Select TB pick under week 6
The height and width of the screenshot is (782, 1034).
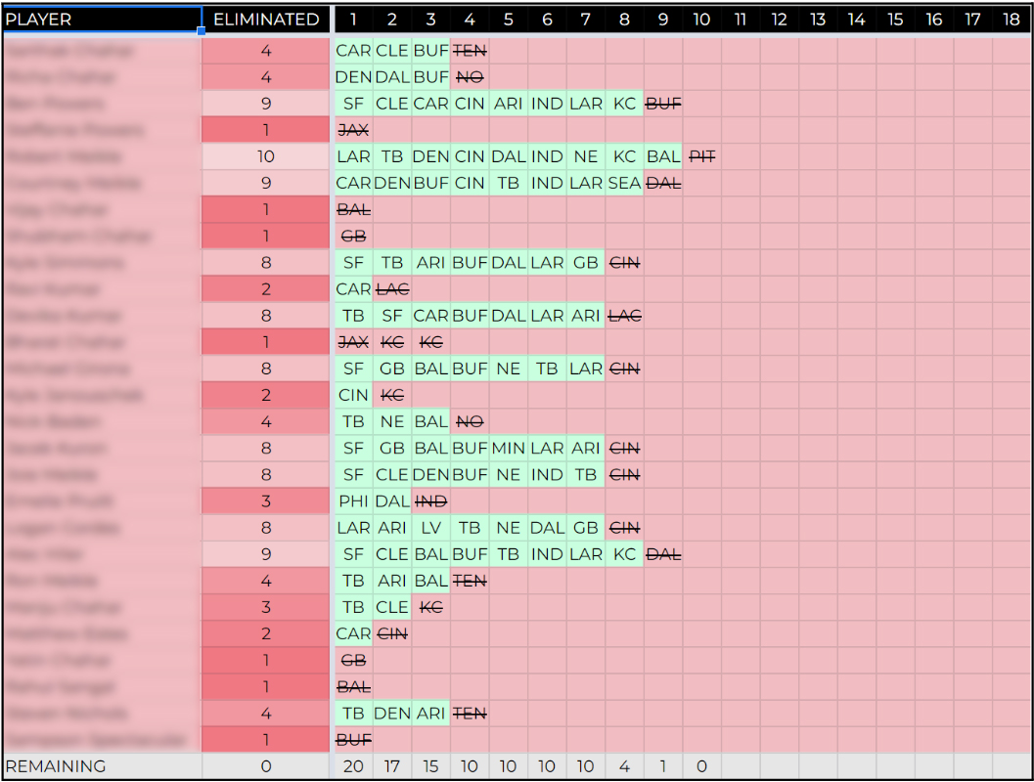click(547, 369)
